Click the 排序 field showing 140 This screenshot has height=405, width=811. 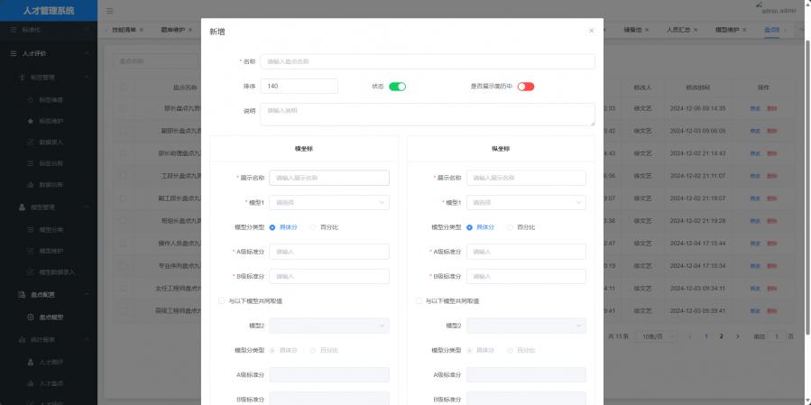299,86
